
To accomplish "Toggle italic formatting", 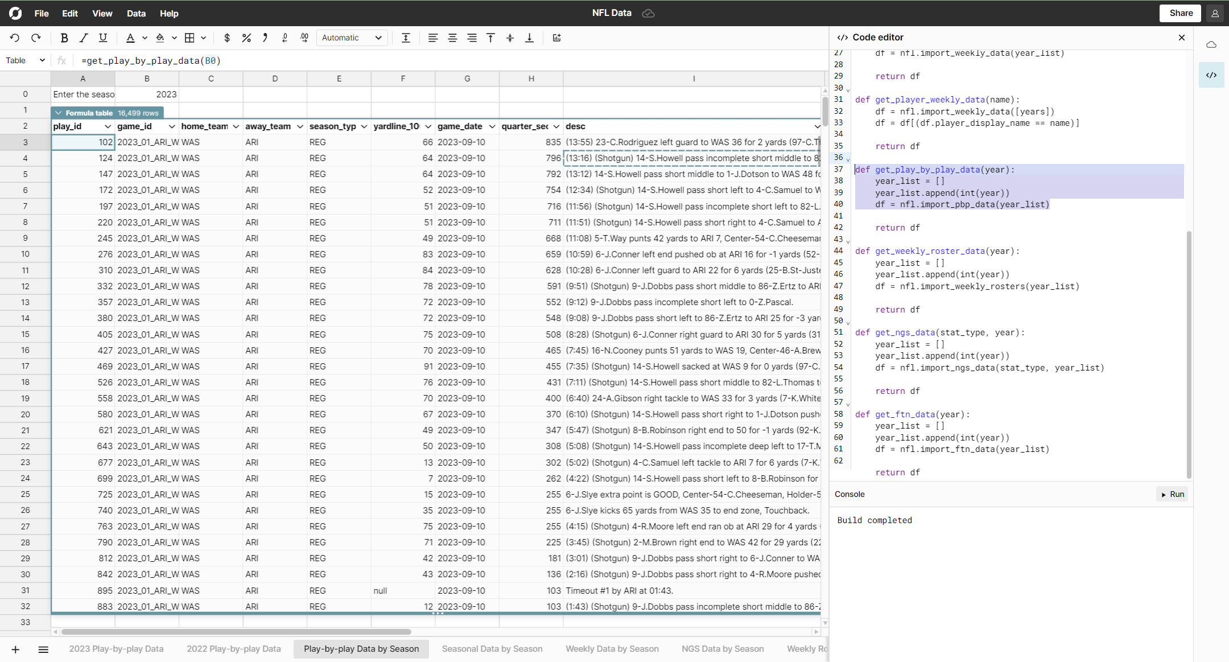I will [84, 38].
